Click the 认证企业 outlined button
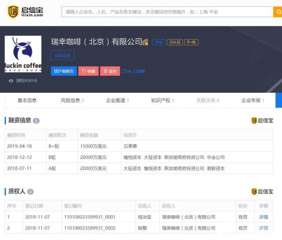282x240 pixels. [63, 55]
